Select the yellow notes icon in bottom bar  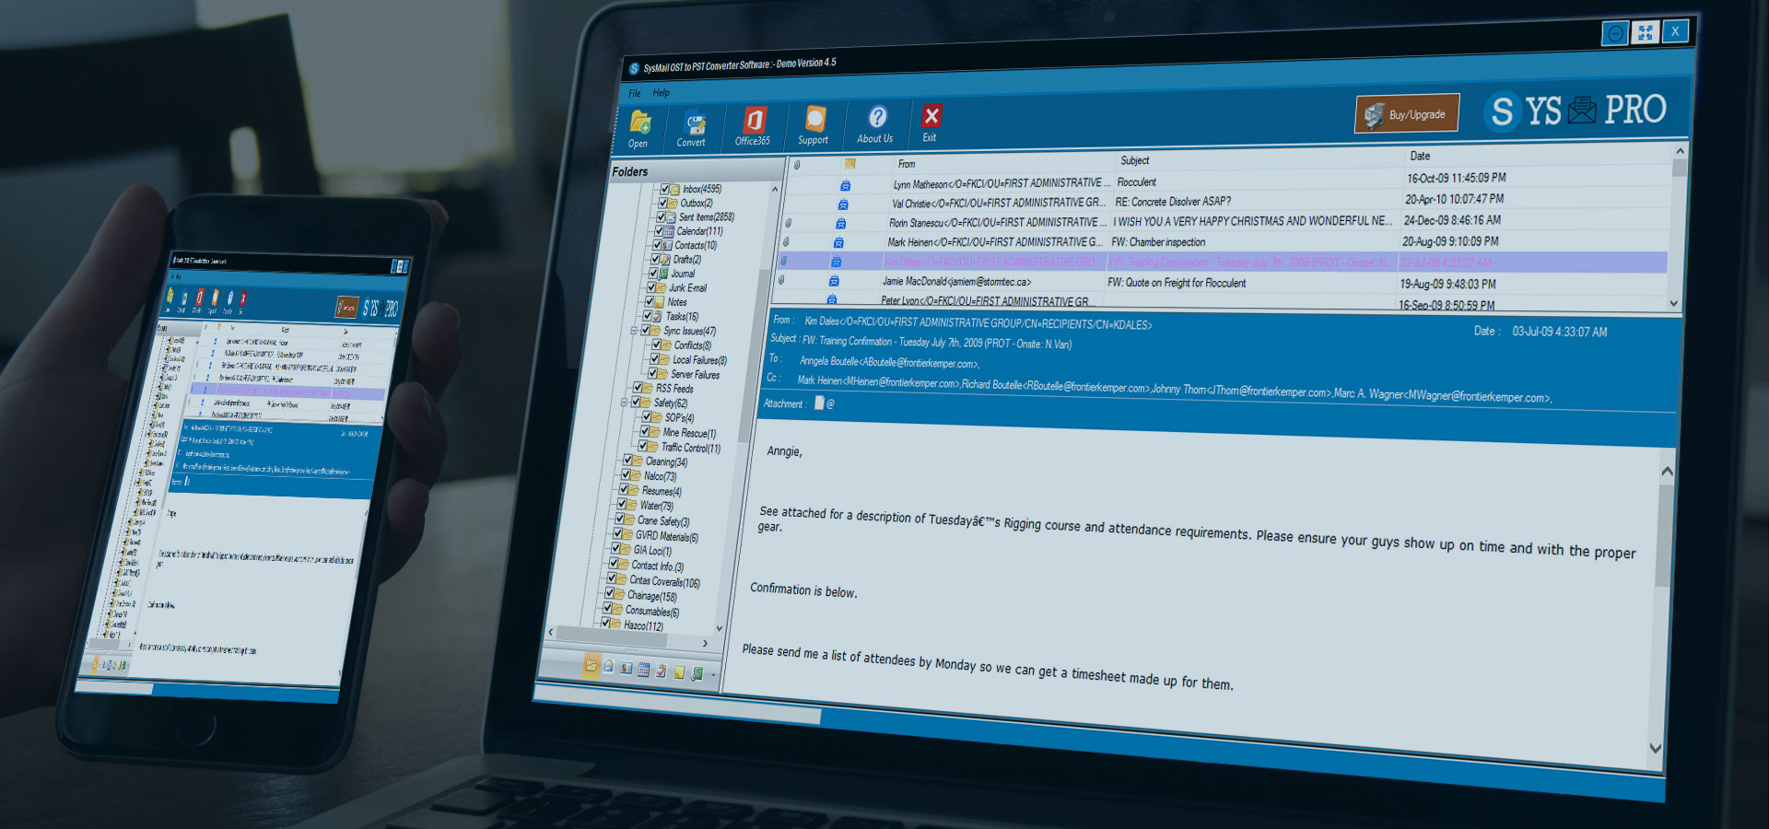pos(680,672)
